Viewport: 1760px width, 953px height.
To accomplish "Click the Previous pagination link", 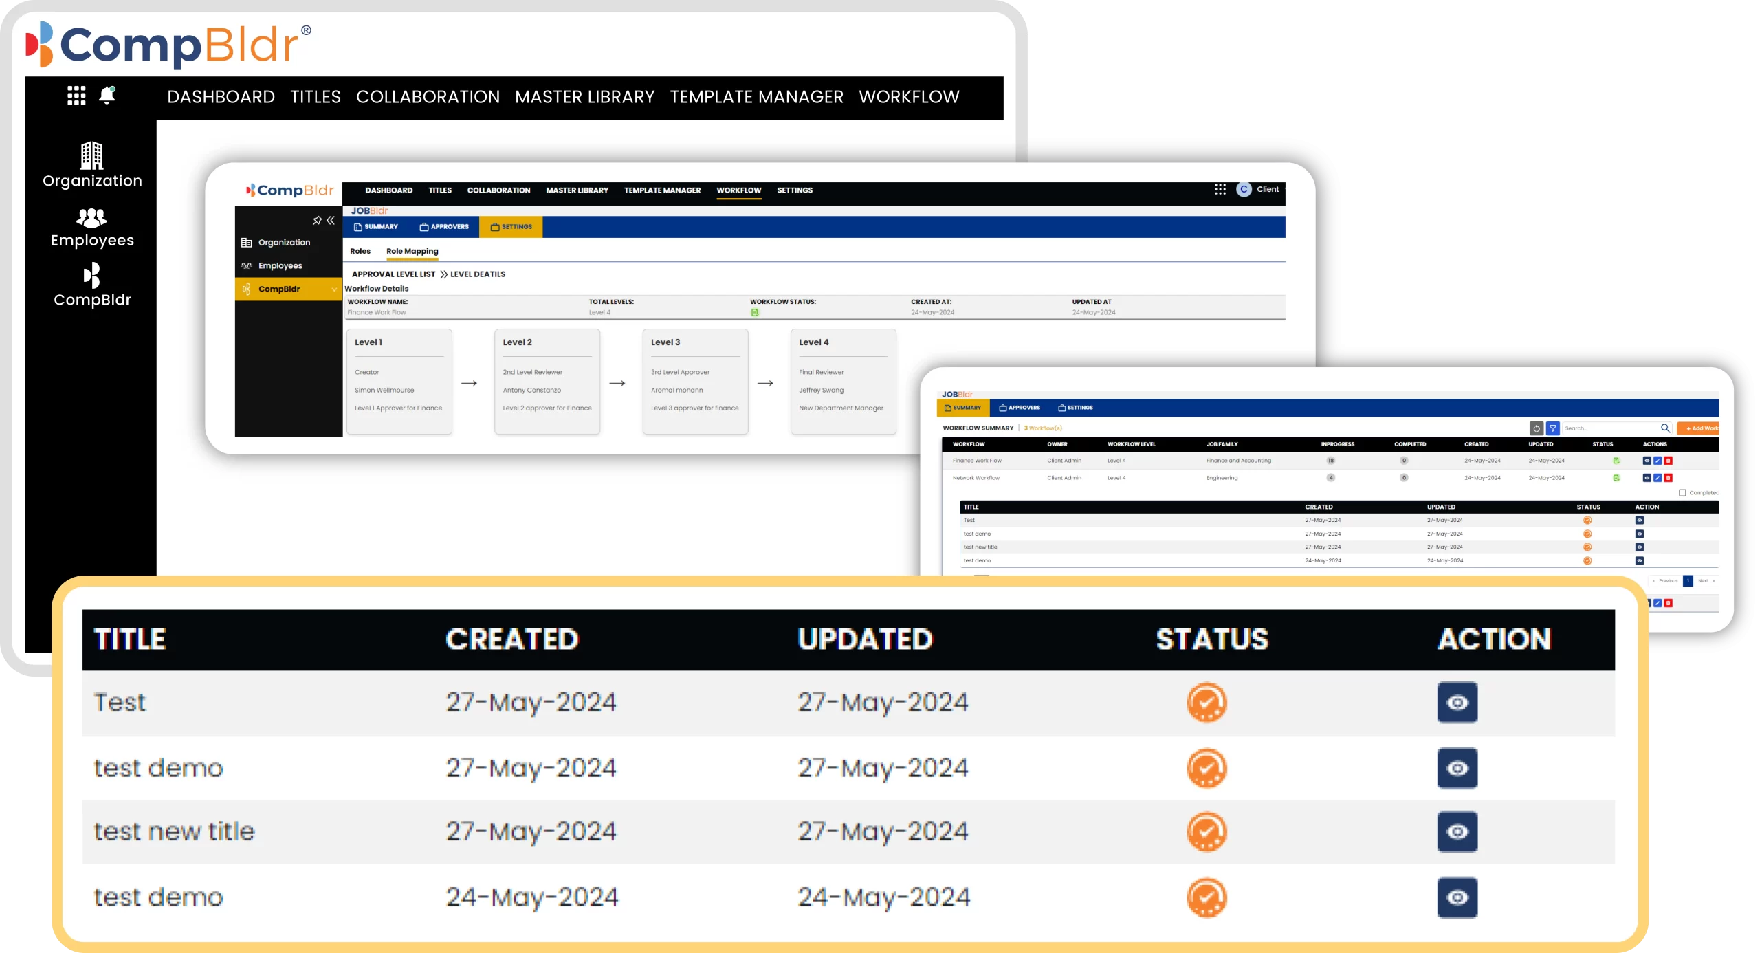I will click(x=1666, y=582).
